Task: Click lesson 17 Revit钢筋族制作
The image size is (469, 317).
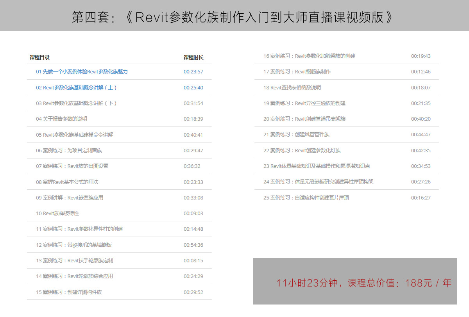Action: pyautogui.click(x=297, y=72)
